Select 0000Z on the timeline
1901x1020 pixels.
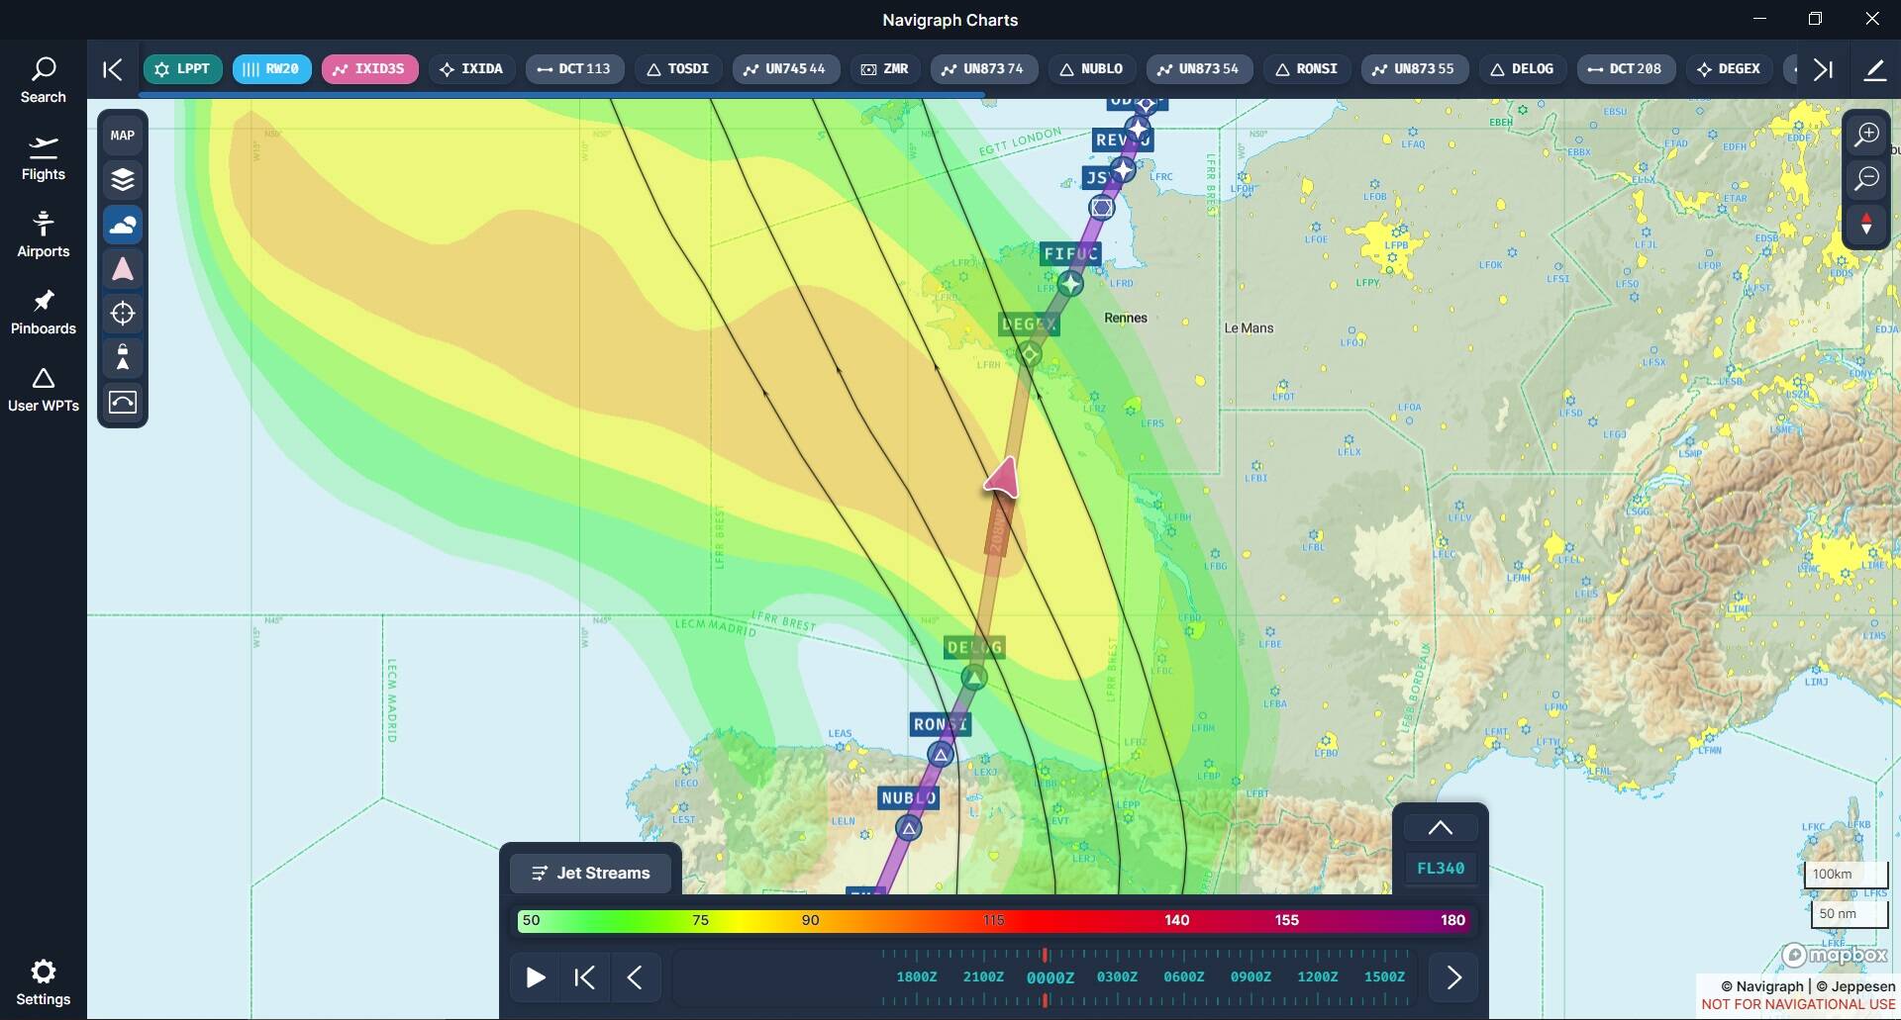pyautogui.click(x=1051, y=977)
